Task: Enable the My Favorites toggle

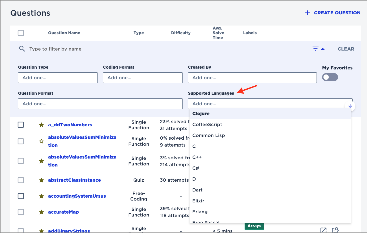Action: pos(330,77)
